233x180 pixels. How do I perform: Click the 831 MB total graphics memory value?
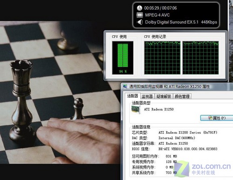(171, 156)
